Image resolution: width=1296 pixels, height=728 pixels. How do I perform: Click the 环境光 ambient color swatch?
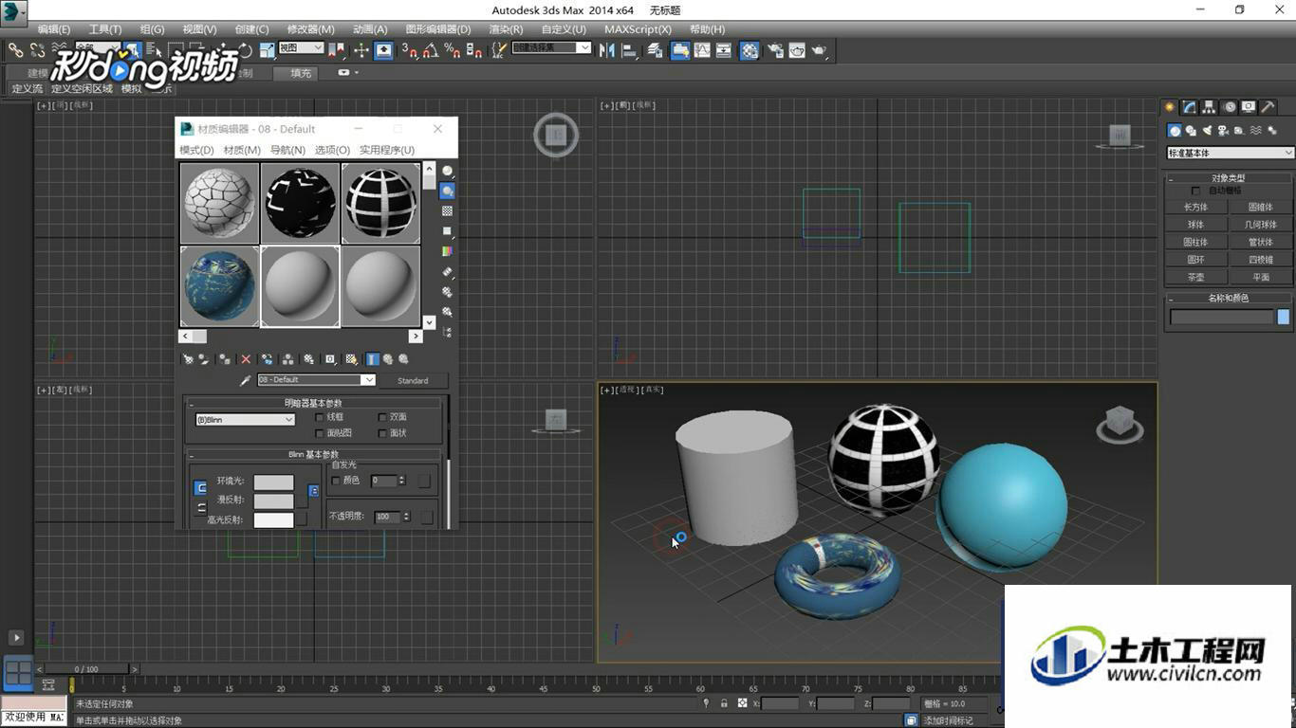tap(273, 482)
